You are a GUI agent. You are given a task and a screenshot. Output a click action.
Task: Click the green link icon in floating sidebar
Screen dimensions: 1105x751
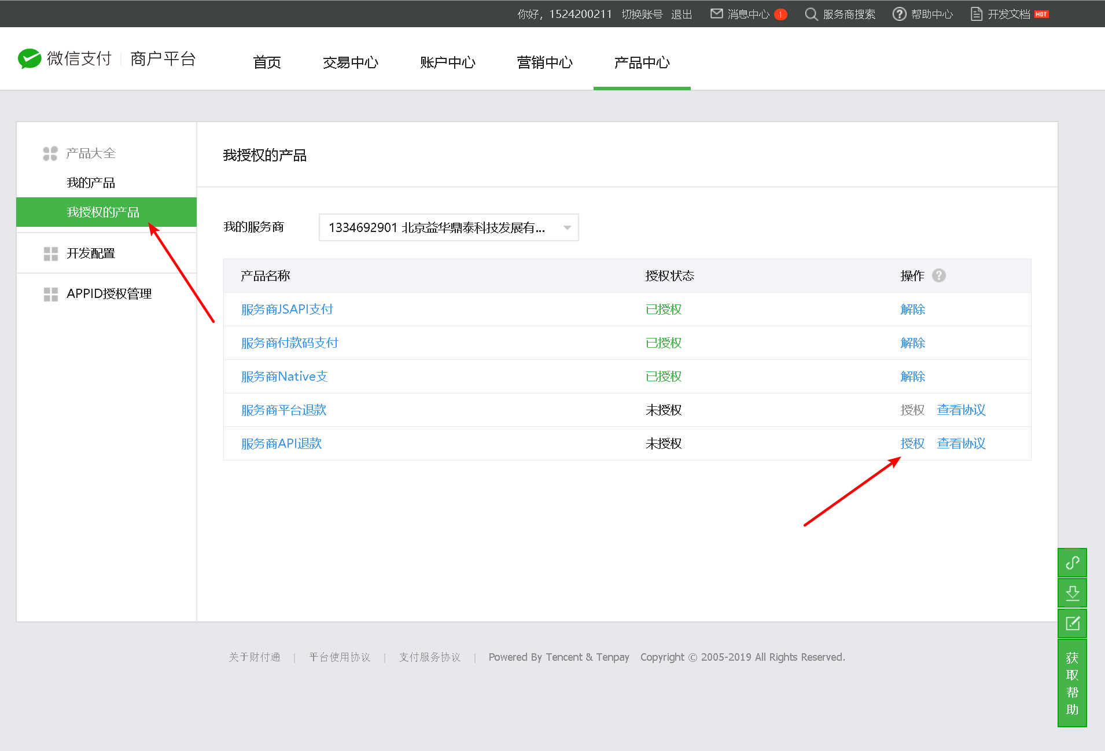click(1072, 563)
